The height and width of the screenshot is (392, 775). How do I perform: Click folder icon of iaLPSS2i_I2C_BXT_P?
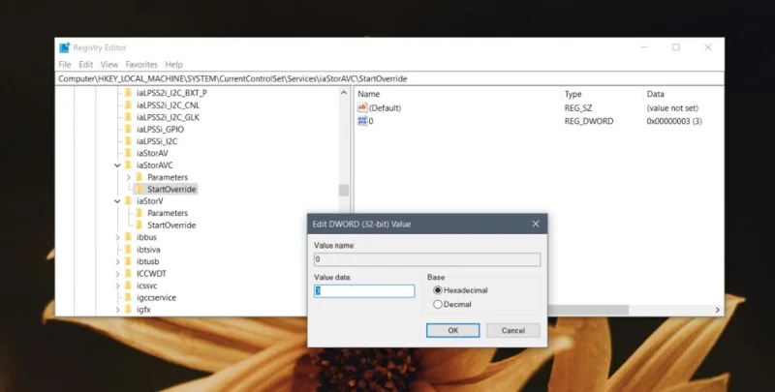click(129, 93)
